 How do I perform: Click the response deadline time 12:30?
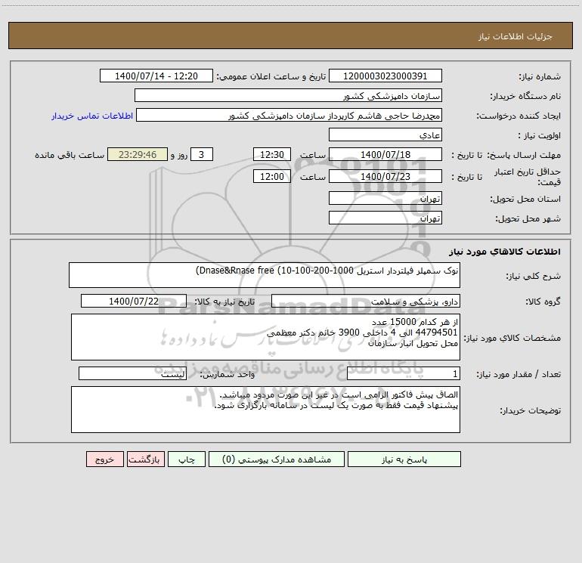click(271, 154)
